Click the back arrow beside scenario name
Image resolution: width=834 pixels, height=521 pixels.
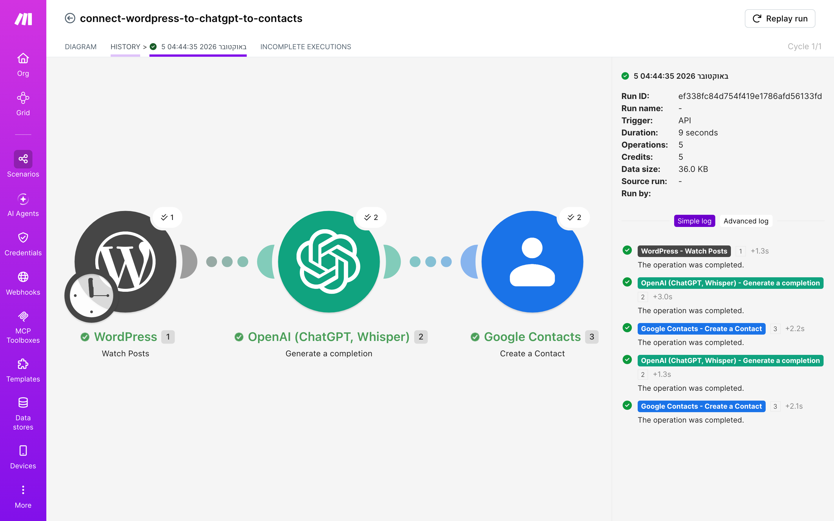pyautogui.click(x=70, y=18)
